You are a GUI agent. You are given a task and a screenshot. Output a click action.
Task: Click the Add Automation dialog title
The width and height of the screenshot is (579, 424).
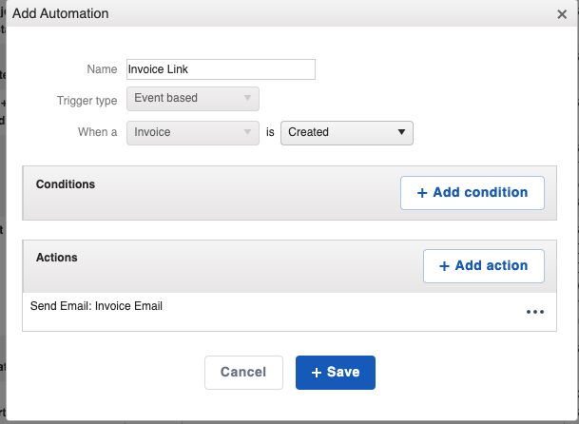pos(61,14)
